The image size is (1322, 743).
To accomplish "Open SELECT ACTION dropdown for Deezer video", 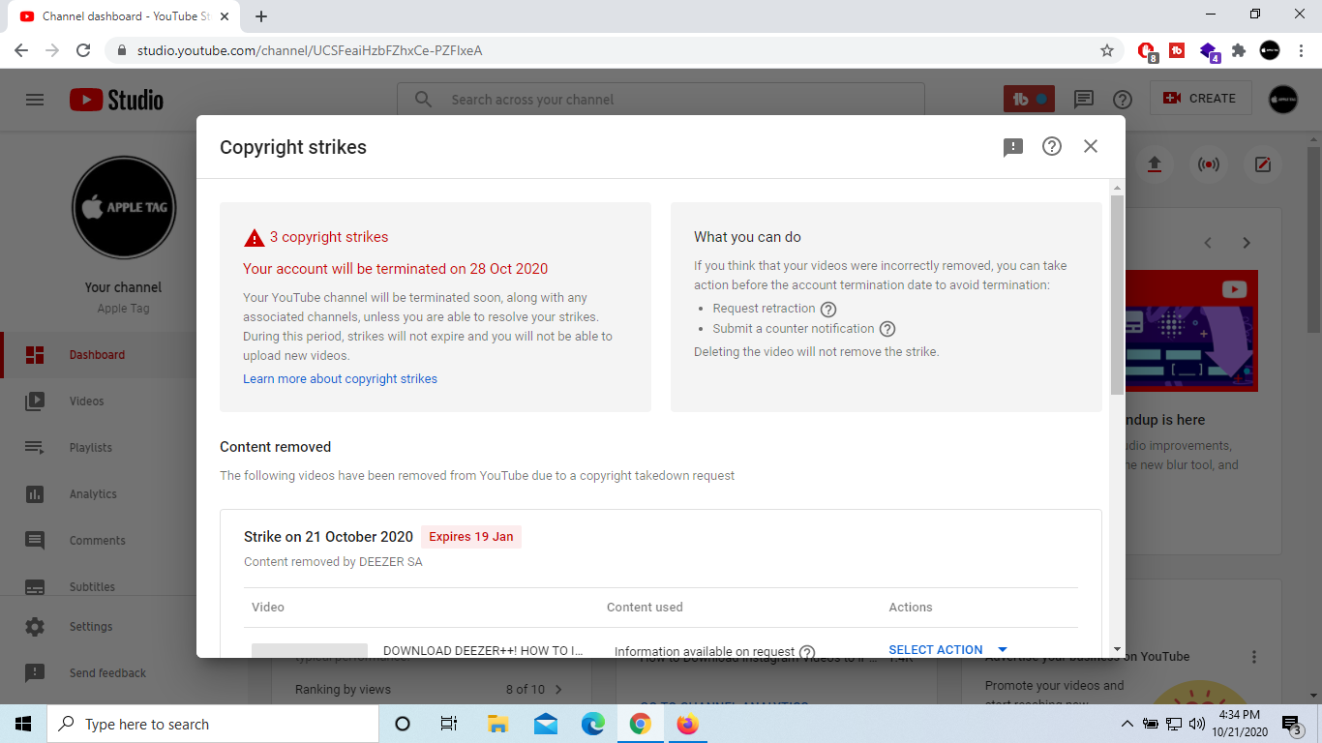I will point(948,649).
